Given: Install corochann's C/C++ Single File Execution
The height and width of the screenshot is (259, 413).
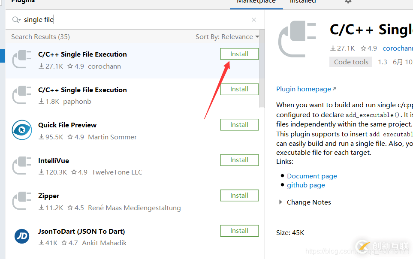Looking at the screenshot, I should pos(239,54).
